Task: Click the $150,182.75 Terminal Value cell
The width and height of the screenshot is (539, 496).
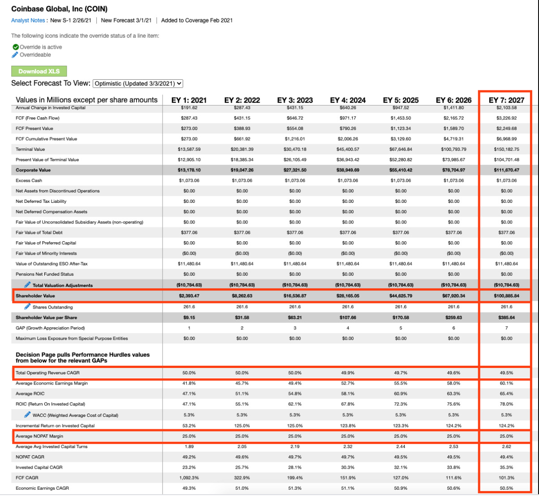Action: pos(506,149)
